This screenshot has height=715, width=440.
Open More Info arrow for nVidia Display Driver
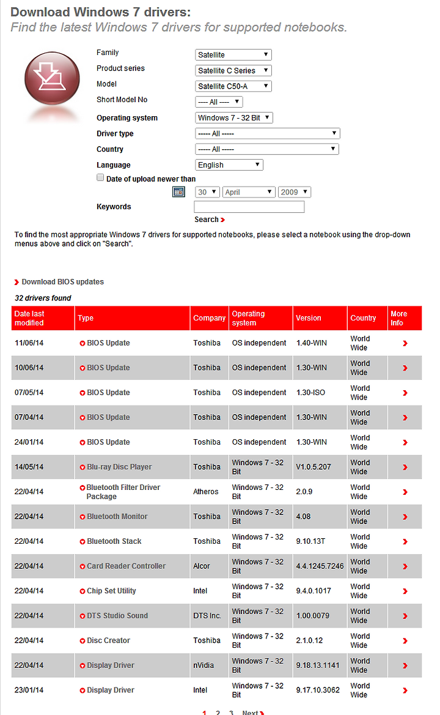pyautogui.click(x=405, y=665)
